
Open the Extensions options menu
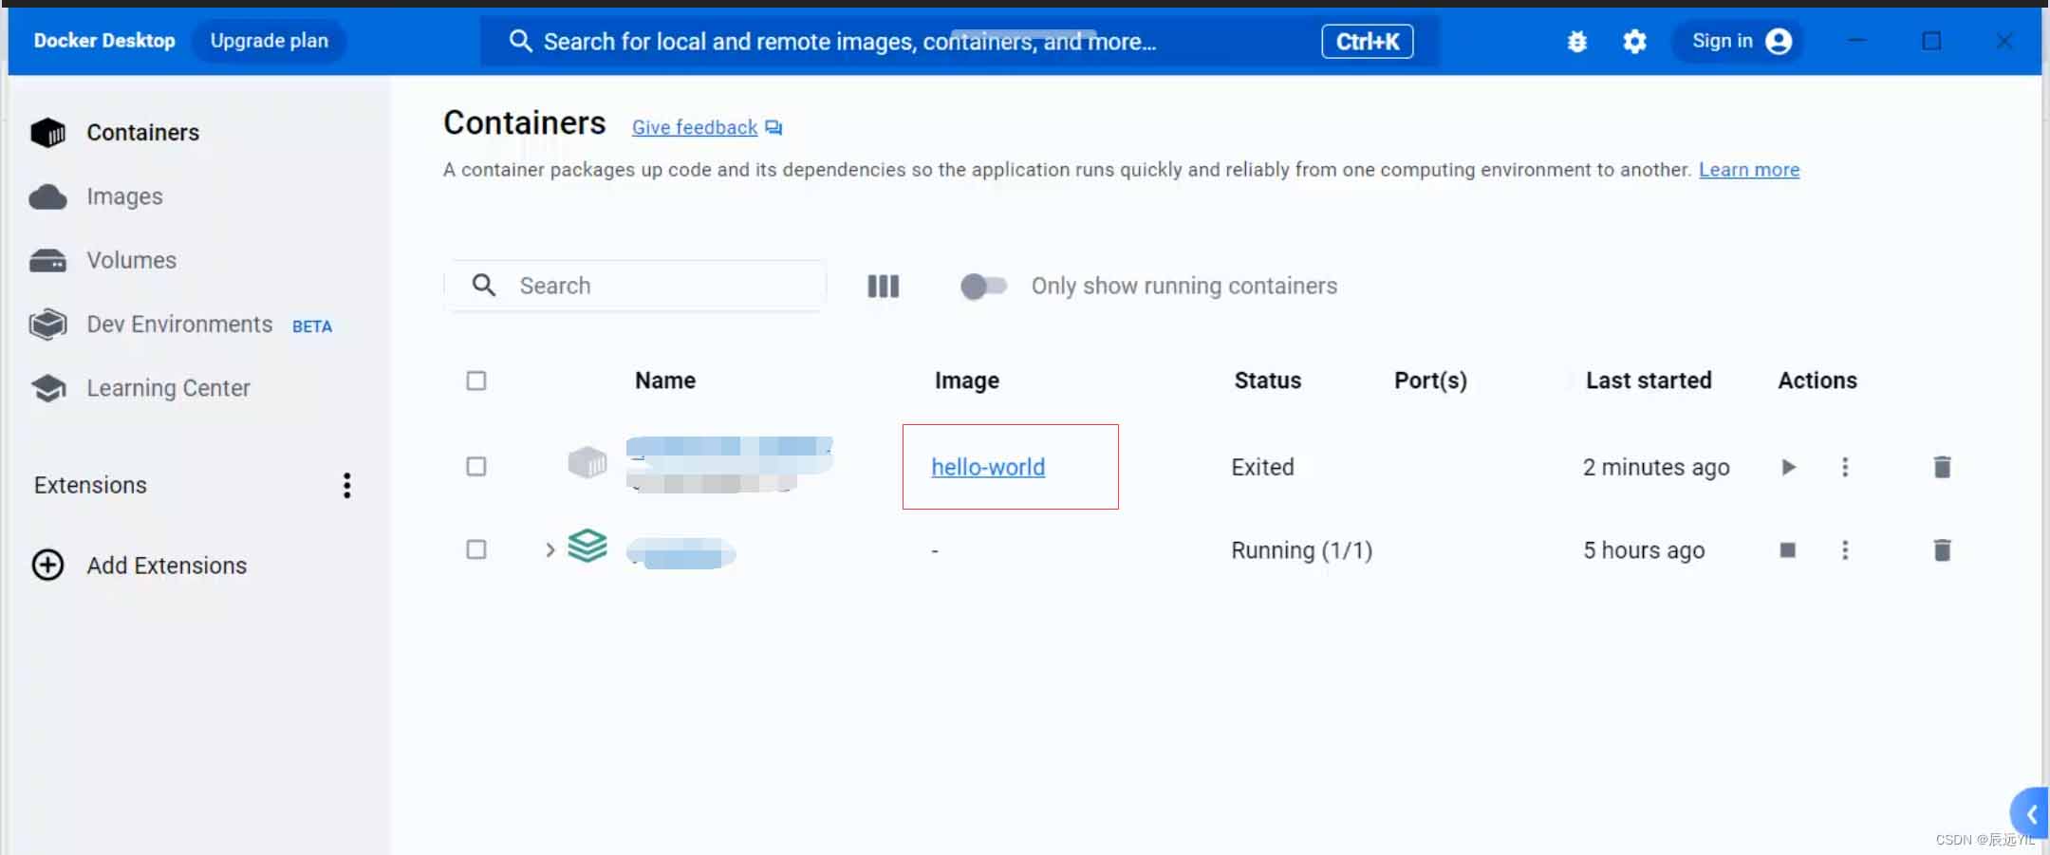click(x=347, y=486)
